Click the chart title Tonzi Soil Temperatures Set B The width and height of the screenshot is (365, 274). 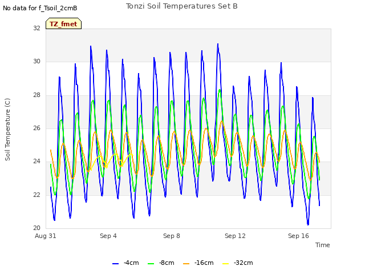pyautogui.click(x=181, y=6)
